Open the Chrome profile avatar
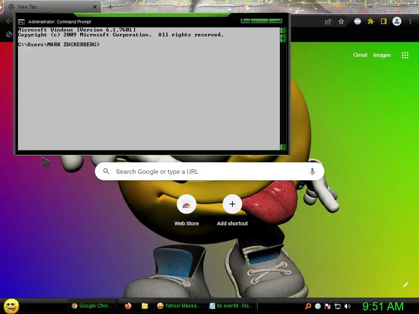Screen dimensions: 419x314 click(x=397, y=21)
